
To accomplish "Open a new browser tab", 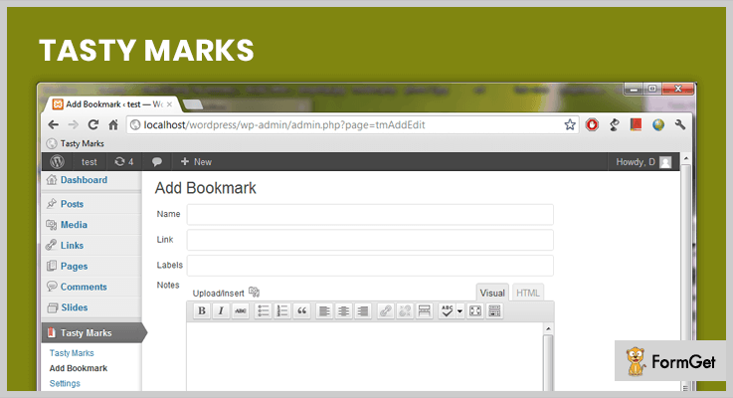I will coord(192,104).
